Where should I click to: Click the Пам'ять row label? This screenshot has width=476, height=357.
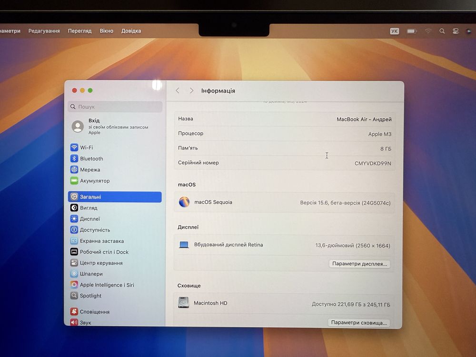point(188,148)
